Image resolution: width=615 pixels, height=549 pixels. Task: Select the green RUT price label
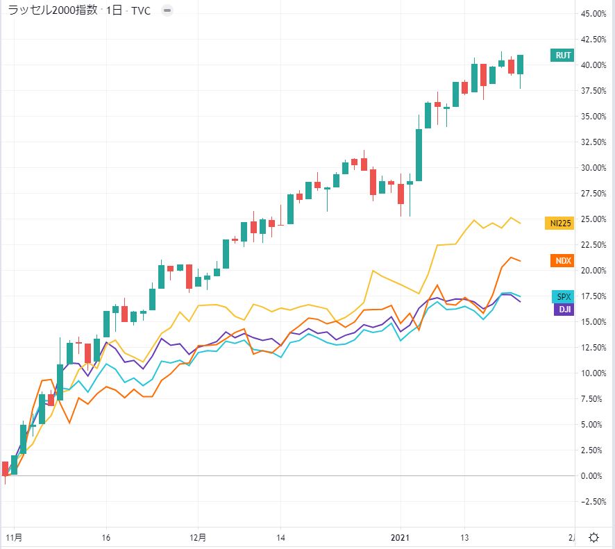(x=562, y=56)
